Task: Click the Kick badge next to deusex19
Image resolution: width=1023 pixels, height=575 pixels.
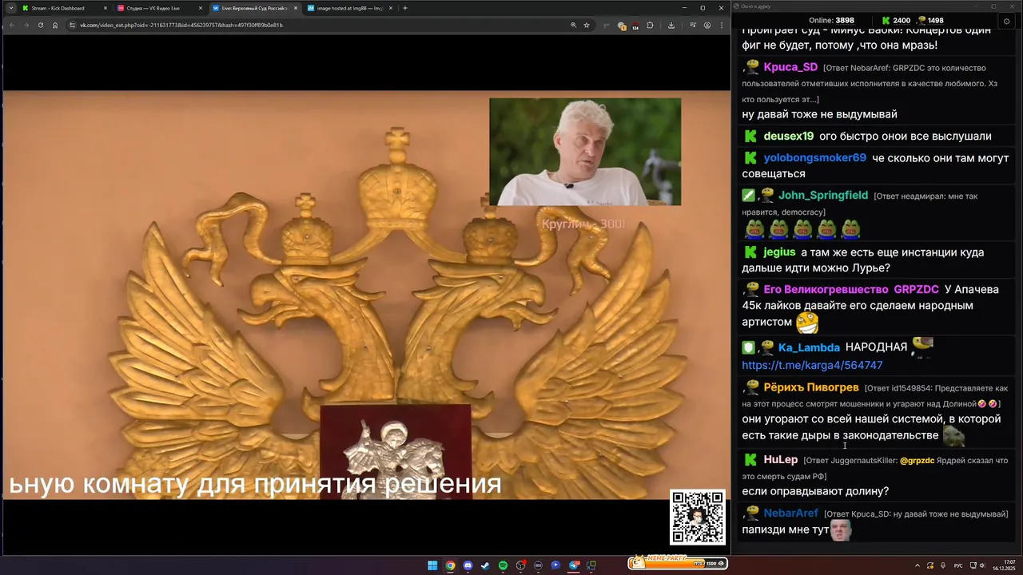Action: [x=750, y=136]
